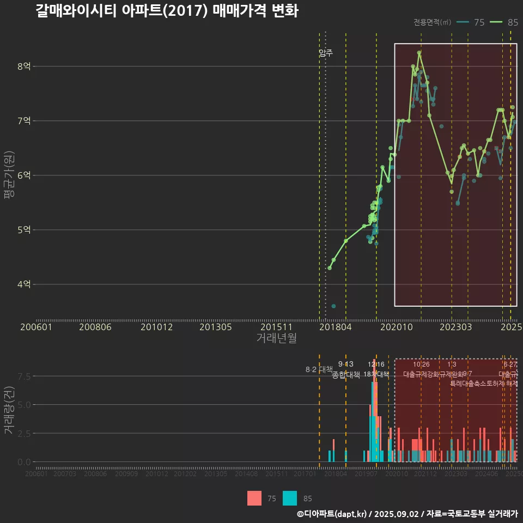523x523 pixels.
Task: Click the 7.5 volume axis label
Action: tap(24, 376)
